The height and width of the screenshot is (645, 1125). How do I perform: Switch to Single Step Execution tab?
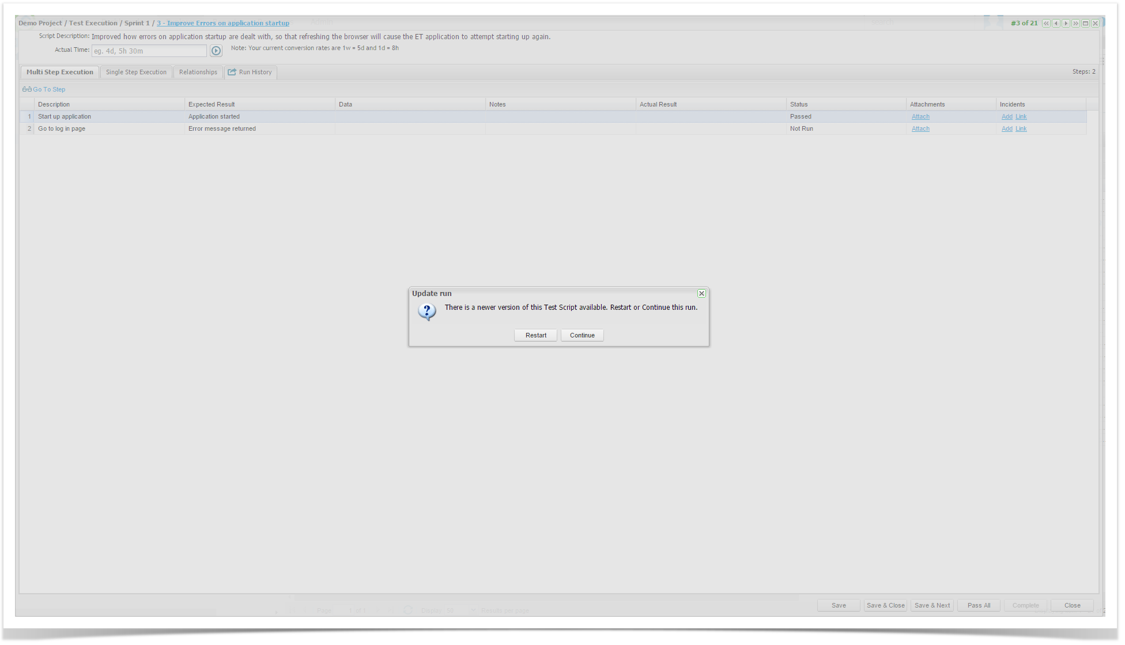pyautogui.click(x=136, y=73)
